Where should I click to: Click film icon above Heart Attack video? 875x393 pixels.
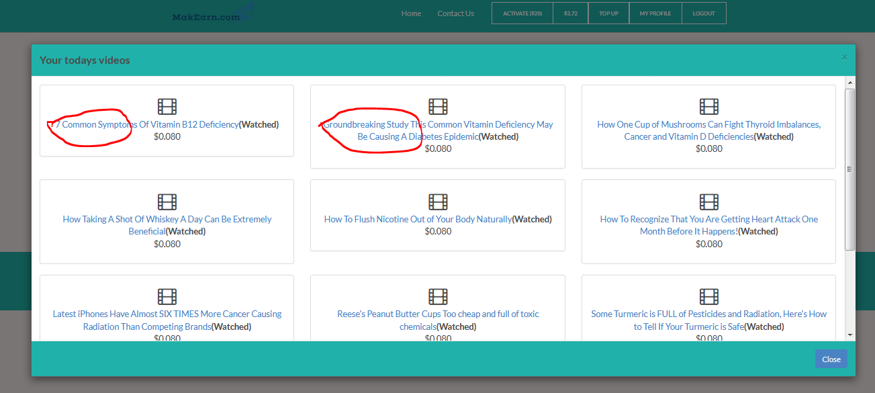pyautogui.click(x=709, y=202)
